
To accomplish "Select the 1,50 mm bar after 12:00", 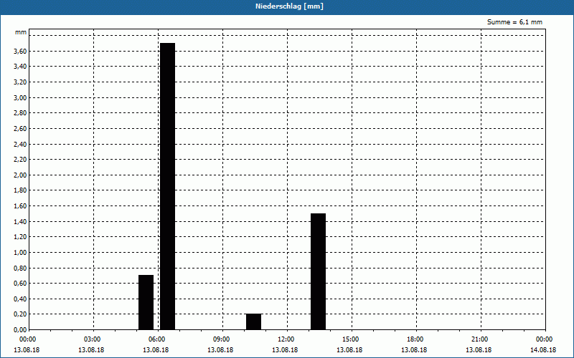I will click(x=318, y=271).
